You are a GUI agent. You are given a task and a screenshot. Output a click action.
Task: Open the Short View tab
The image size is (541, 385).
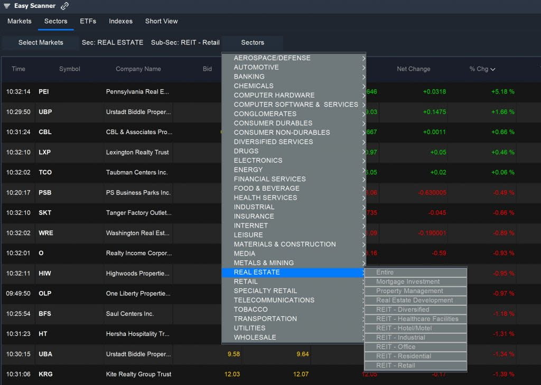point(161,21)
